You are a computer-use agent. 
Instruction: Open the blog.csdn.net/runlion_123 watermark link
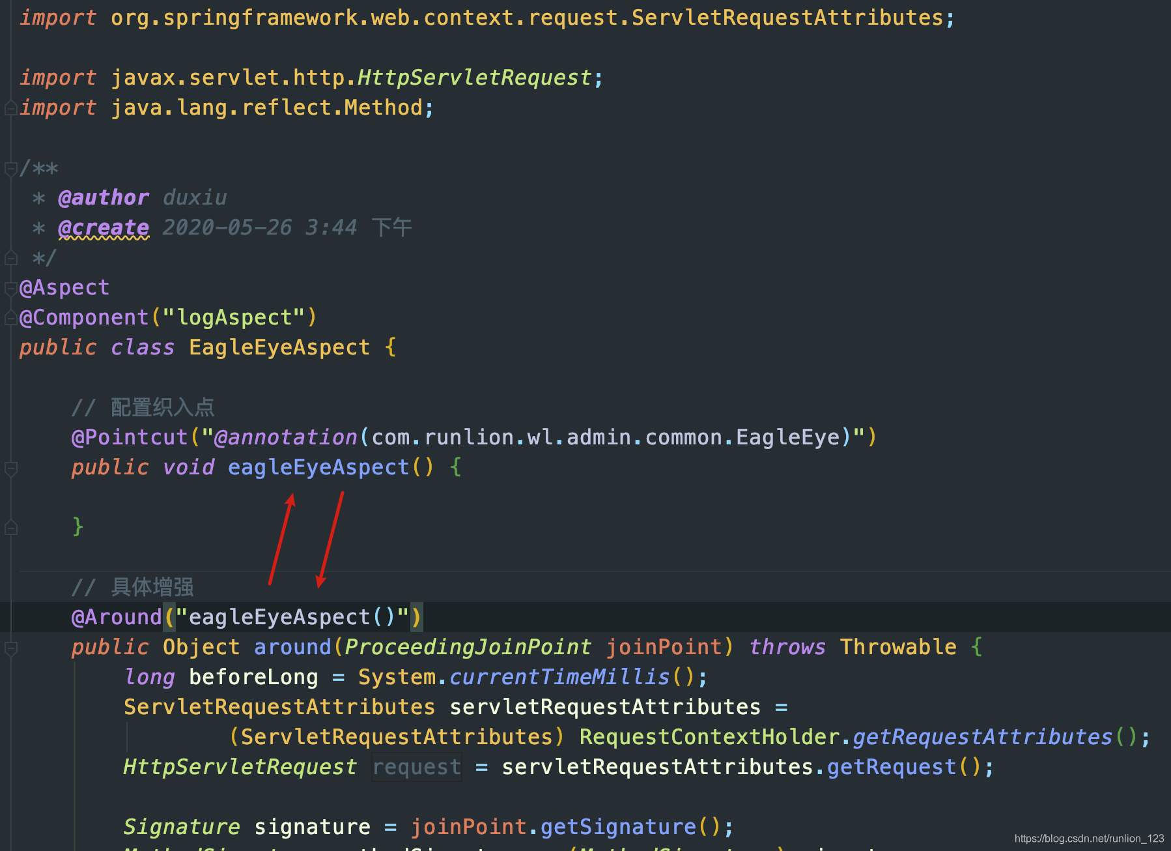(x=1089, y=839)
